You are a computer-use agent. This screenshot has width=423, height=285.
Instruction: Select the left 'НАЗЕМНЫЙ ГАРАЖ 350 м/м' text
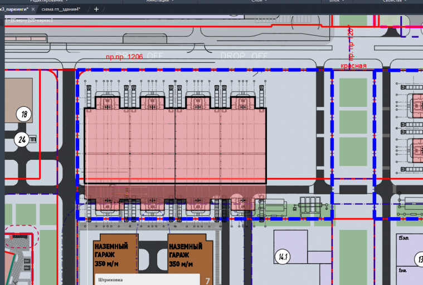tap(111, 255)
